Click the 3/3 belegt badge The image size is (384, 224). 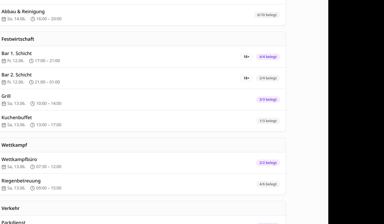[268, 100]
